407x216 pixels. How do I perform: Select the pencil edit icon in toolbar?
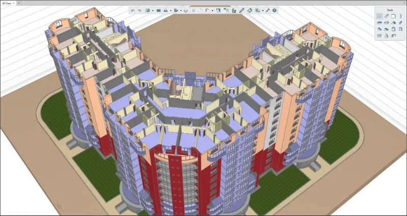pyautogui.click(x=242, y=10)
